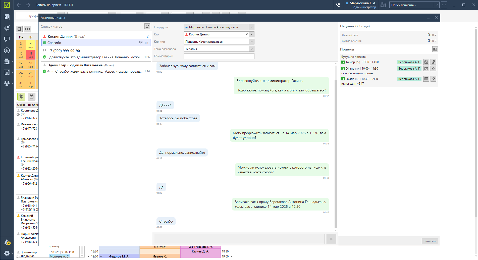This screenshot has height=260, width=478.
Task: Select 17 мар in mini calendar
Action: pos(21,65)
